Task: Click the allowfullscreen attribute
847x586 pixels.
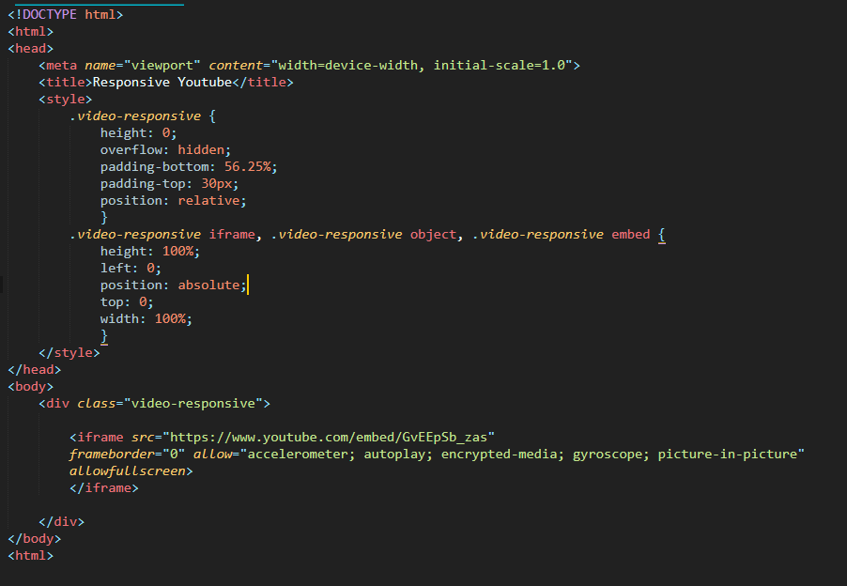Action: [131, 471]
